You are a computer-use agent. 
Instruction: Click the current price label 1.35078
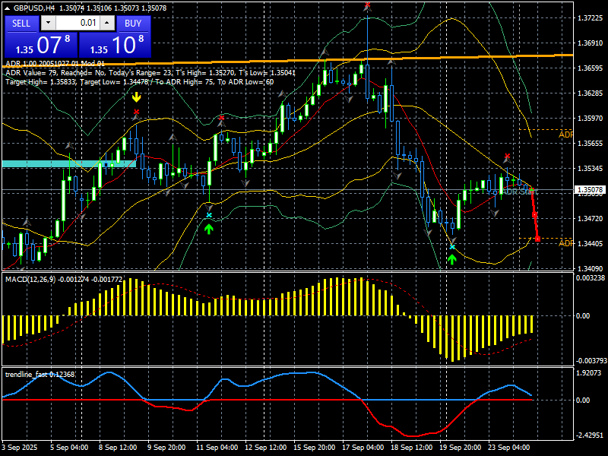[x=590, y=189]
